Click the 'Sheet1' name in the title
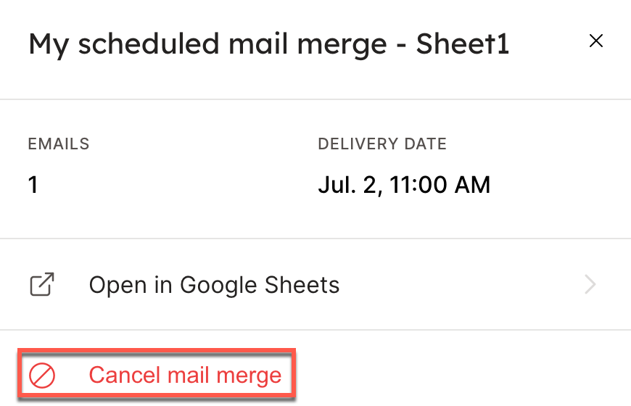Image resolution: width=631 pixels, height=406 pixels. [463, 44]
